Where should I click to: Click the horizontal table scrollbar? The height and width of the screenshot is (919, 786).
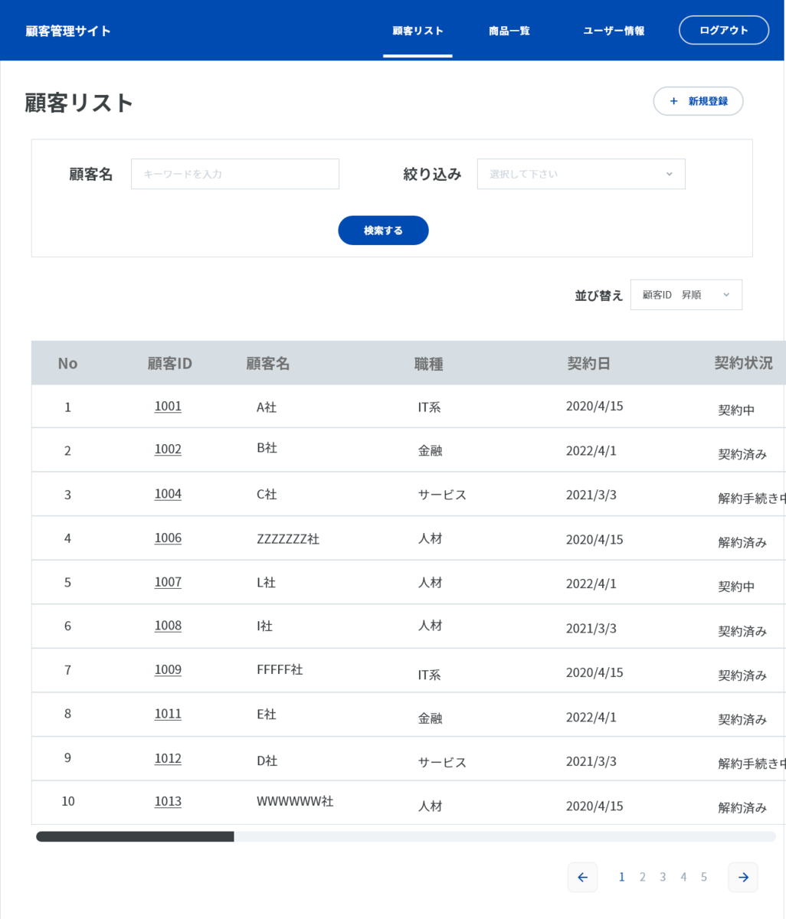[x=135, y=836]
